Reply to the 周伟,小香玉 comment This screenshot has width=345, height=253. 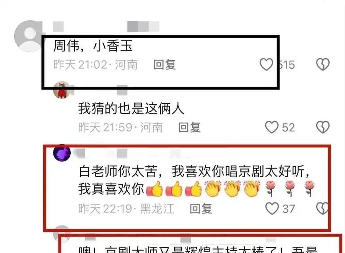pyautogui.click(x=165, y=65)
